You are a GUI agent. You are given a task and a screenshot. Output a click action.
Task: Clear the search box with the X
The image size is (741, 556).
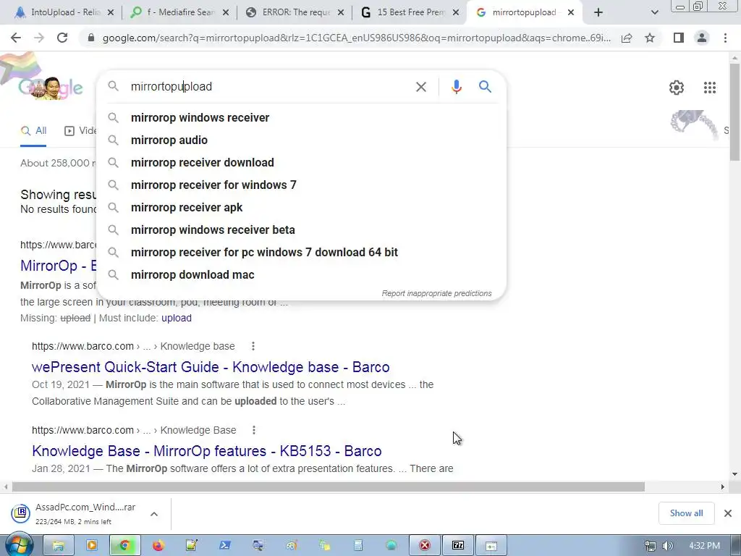[x=420, y=87]
